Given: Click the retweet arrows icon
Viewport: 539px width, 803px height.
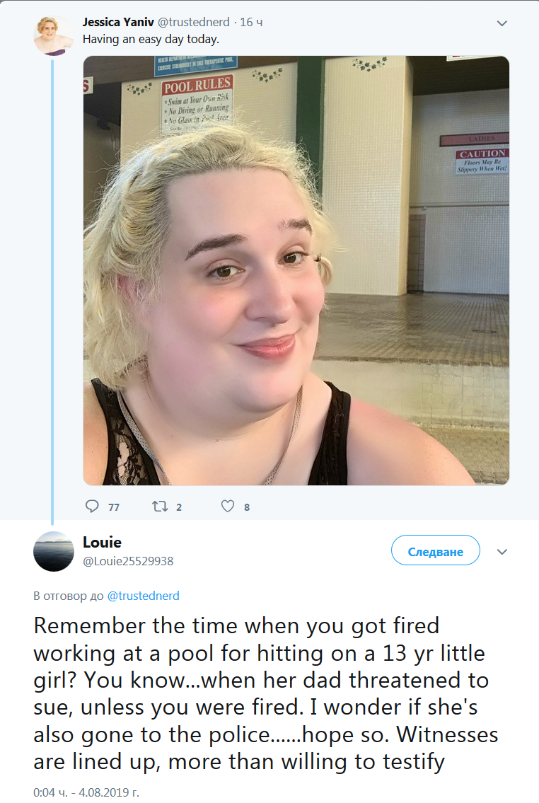Looking at the screenshot, I should (x=160, y=507).
